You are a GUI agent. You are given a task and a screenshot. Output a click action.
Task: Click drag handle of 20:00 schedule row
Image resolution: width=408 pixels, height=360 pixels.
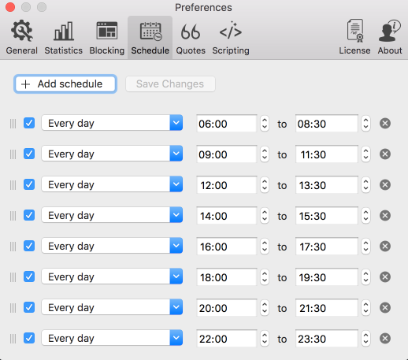(x=13, y=308)
